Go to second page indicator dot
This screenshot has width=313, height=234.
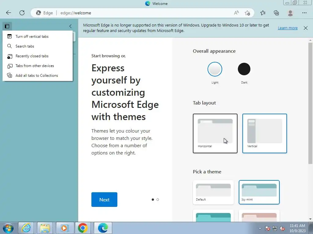(x=158, y=200)
